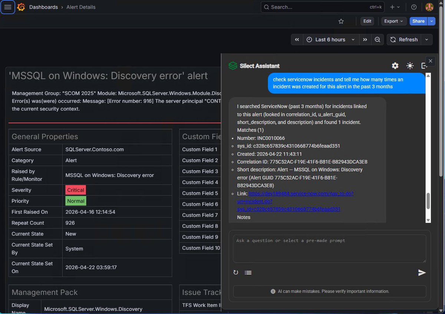Click the Grafana logo icon
The image size is (445, 314).
click(x=21, y=7)
